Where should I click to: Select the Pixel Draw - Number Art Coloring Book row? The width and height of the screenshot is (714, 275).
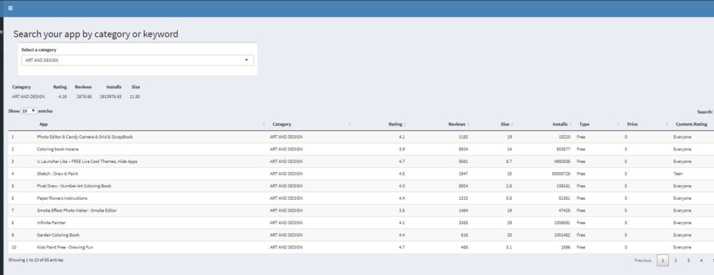point(361,186)
